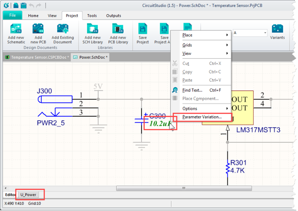Open the File menu

point(12,15)
